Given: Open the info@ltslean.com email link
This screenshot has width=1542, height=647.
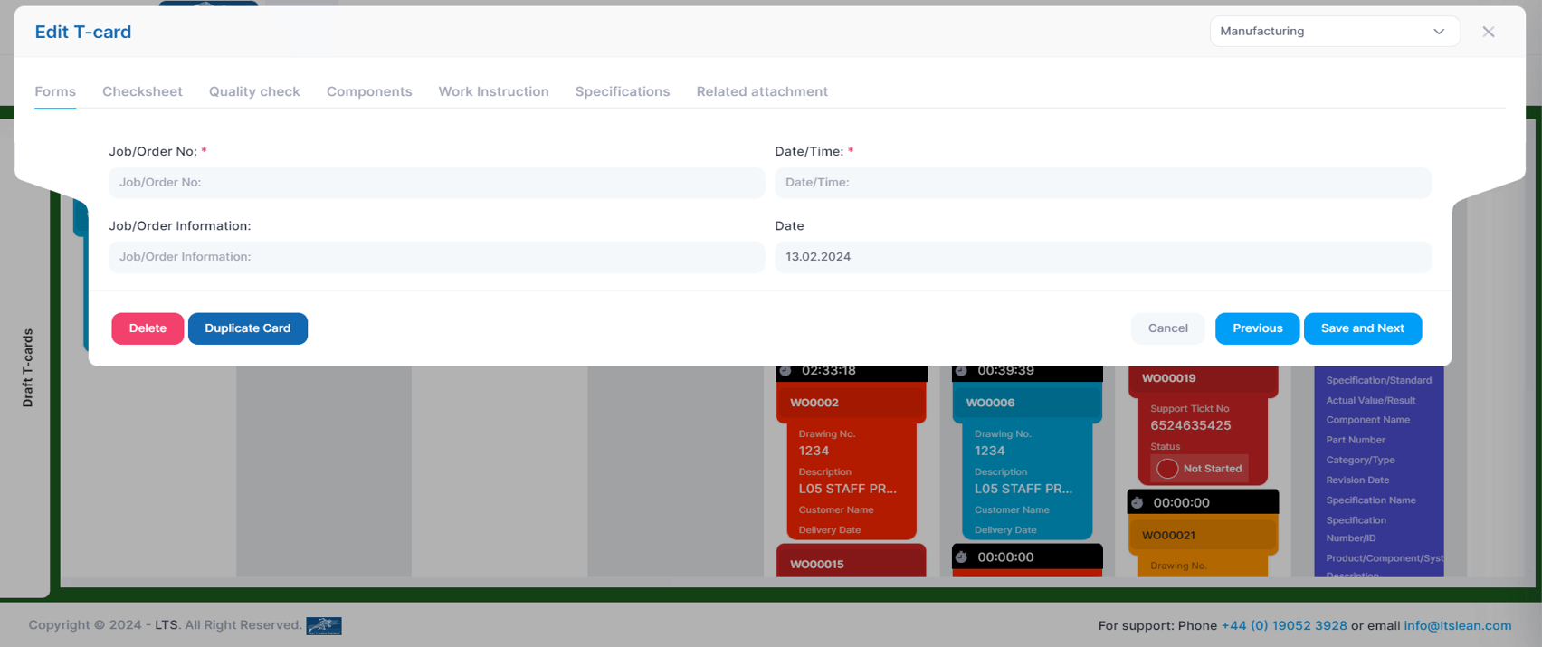Looking at the screenshot, I should tap(1457, 625).
